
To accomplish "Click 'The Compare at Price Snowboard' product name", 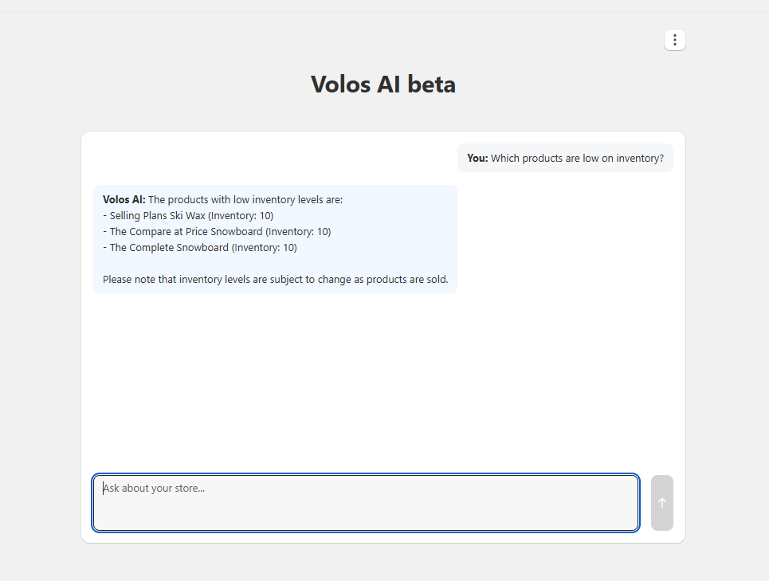I will click(x=186, y=232).
